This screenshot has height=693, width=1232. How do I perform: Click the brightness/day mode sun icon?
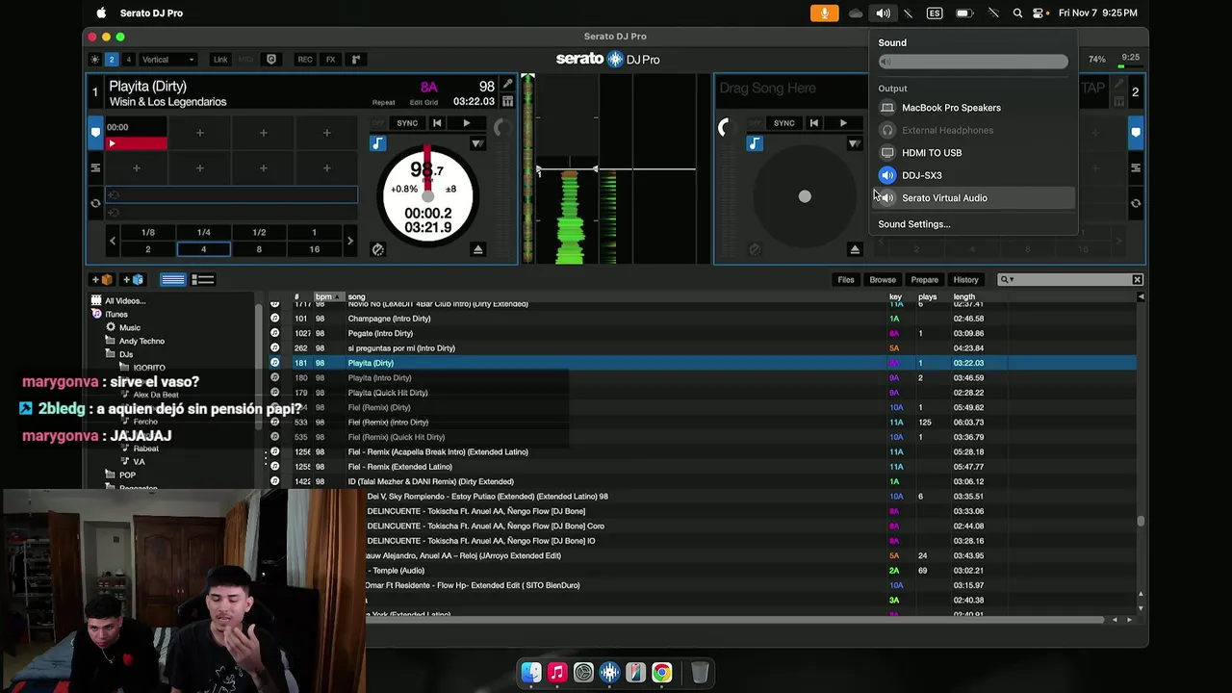(x=94, y=60)
